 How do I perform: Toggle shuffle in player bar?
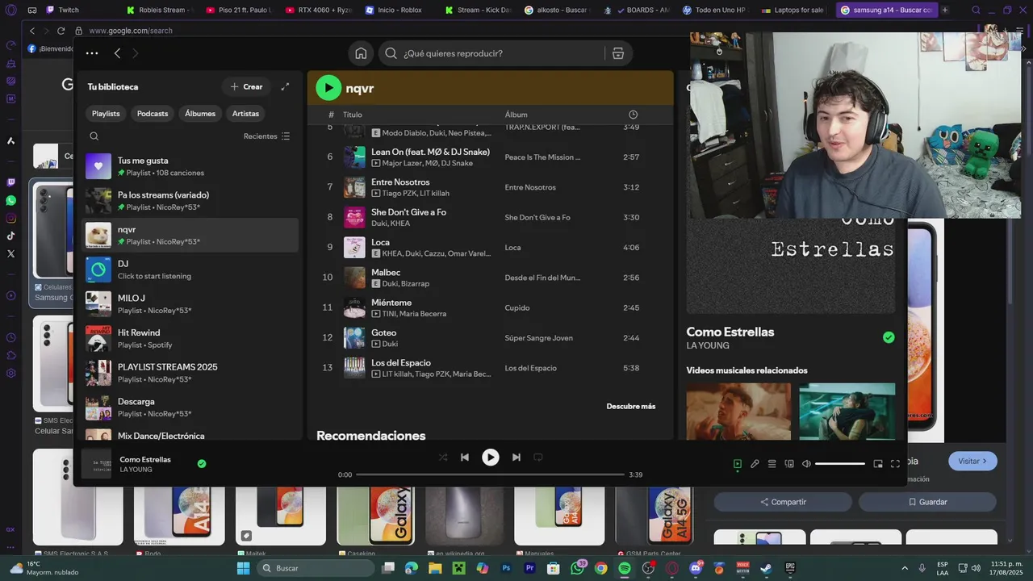[x=443, y=457]
